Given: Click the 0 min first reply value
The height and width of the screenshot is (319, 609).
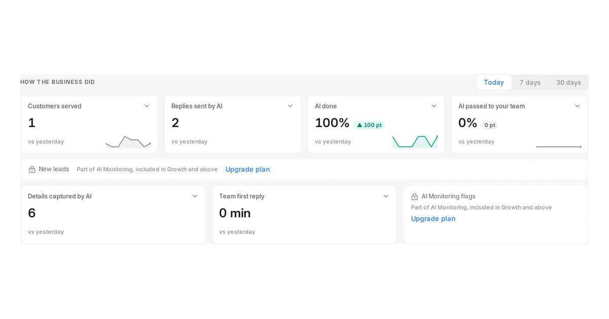Looking at the screenshot, I should (235, 213).
